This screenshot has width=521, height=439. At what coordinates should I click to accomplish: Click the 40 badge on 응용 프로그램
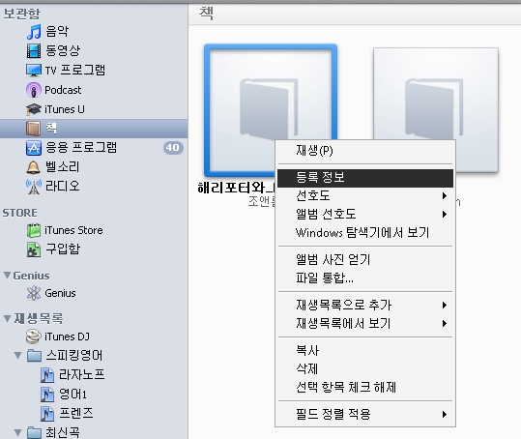pyautogui.click(x=173, y=148)
